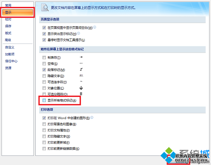Enable the 对象位置 checkbox
211x165 pixels.
click(x=44, y=88)
